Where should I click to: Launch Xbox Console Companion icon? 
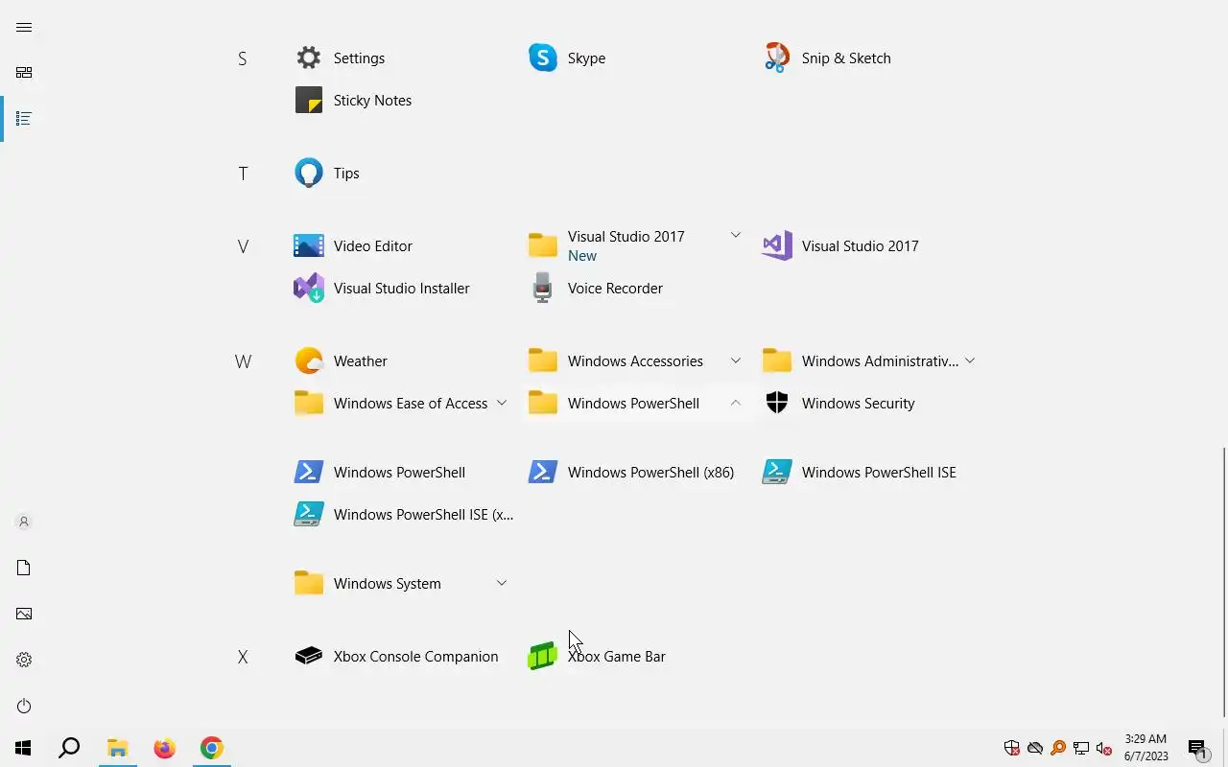[x=309, y=656]
